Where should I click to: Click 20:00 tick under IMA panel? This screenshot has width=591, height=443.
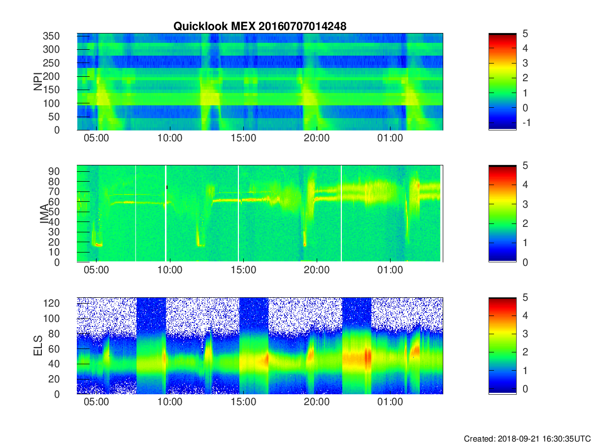click(x=317, y=270)
